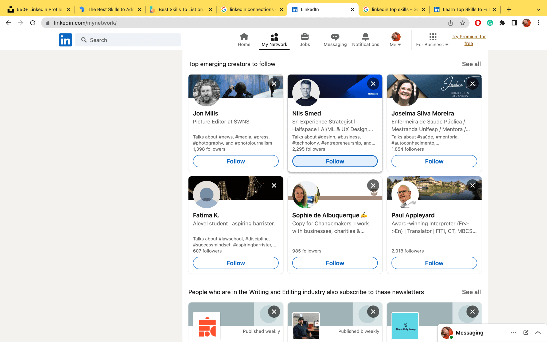Bookmark page with the star icon
The width and height of the screenshot is (547, 342).
pos(463,23)
